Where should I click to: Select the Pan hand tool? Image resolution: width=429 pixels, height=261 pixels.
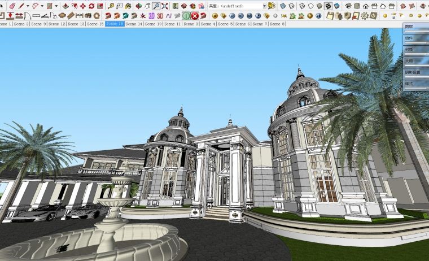coord(147,6)
